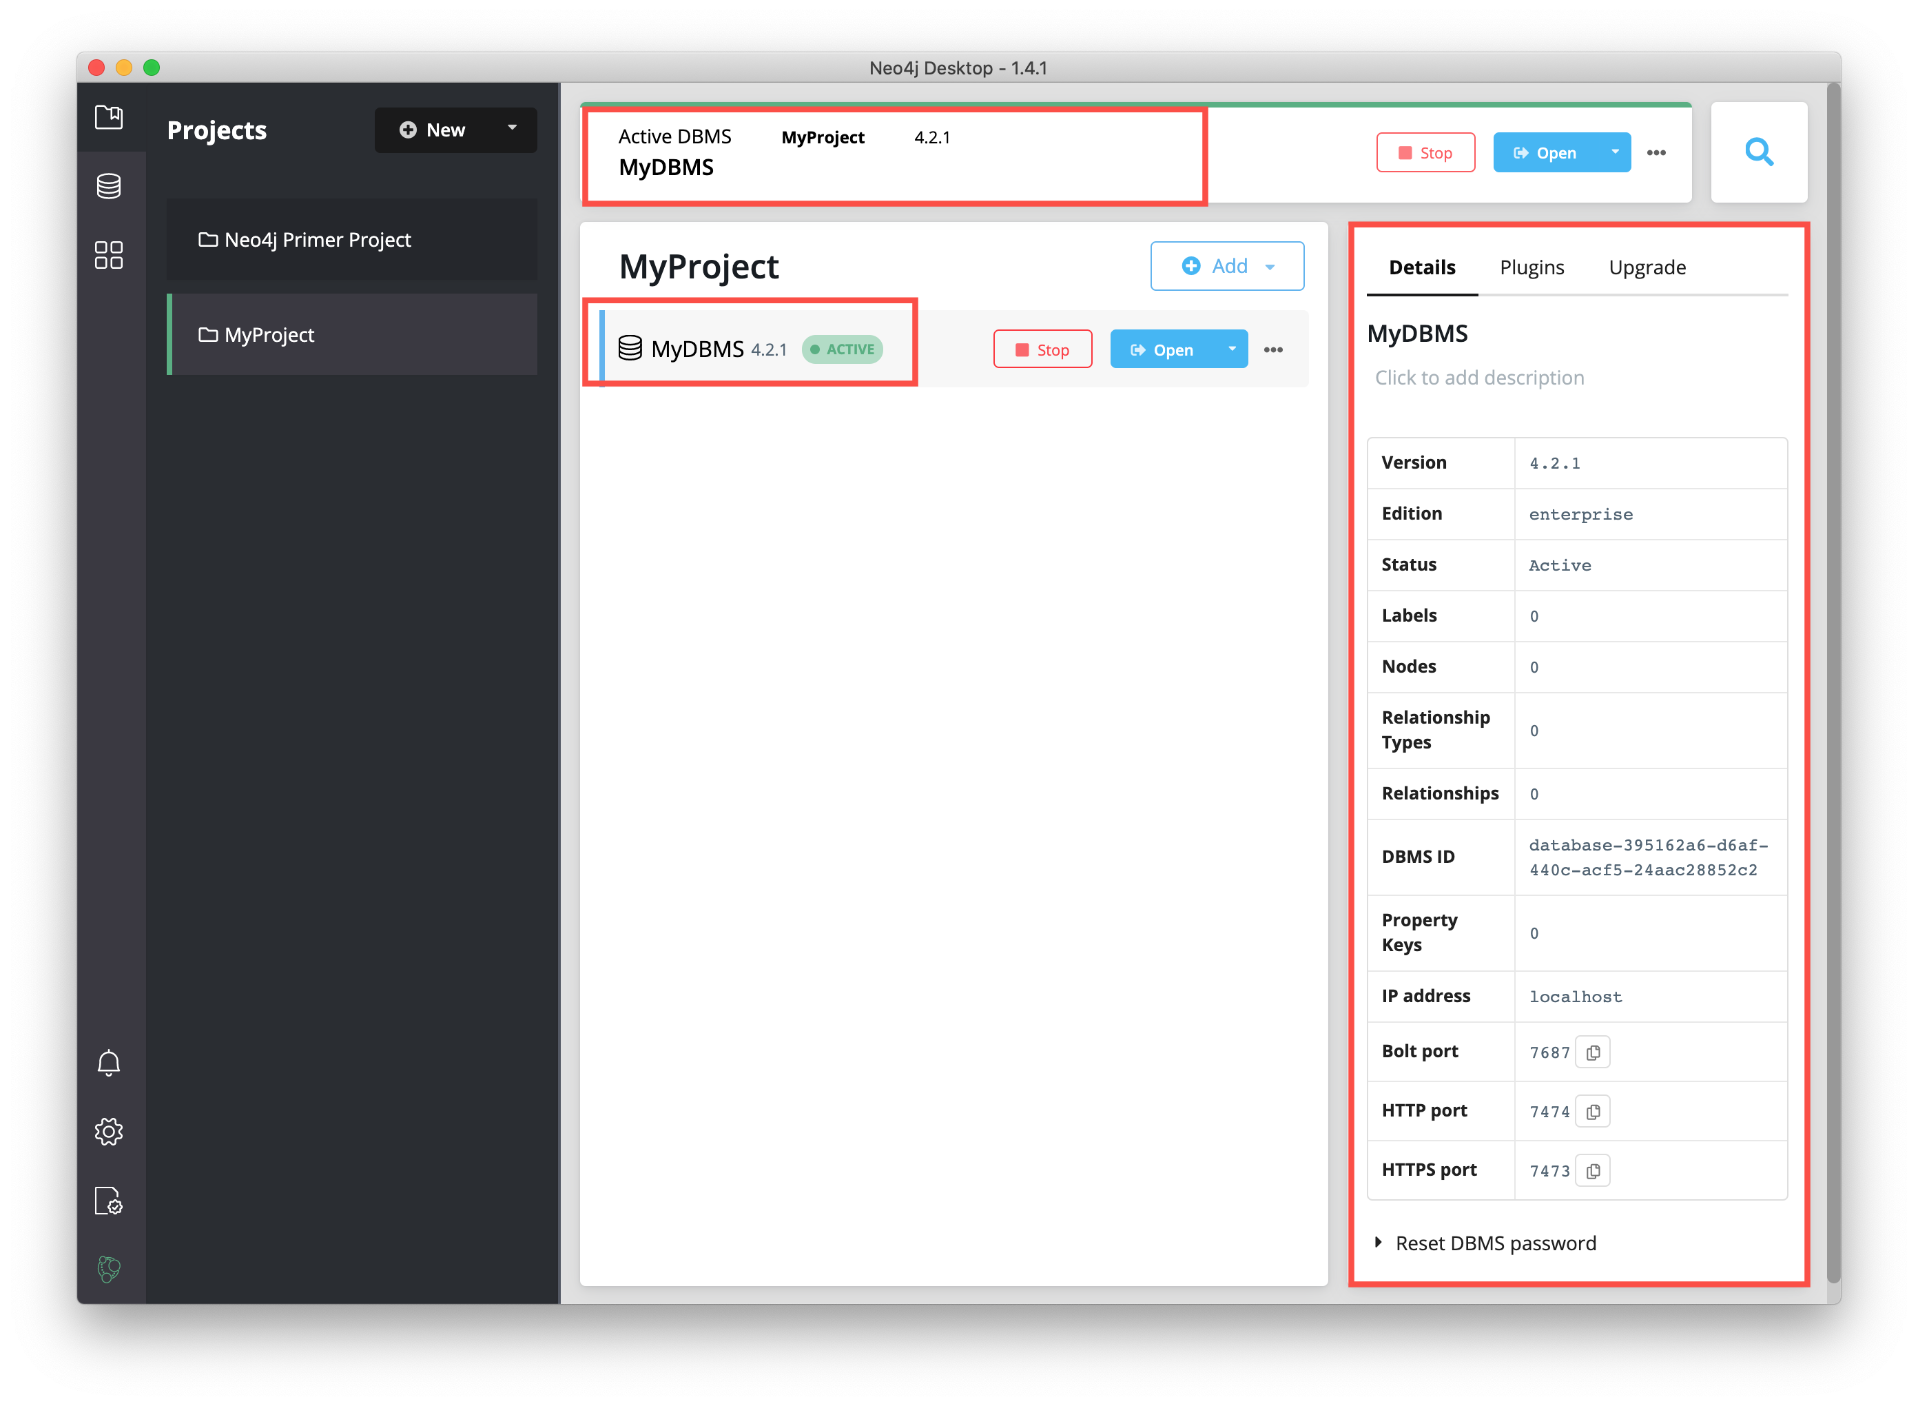Image resolution: width=1918 pixels, height=1406 pixels.
Task: Expand Open dropdown arrow in Active DBMS bar
Action: 1613,152
